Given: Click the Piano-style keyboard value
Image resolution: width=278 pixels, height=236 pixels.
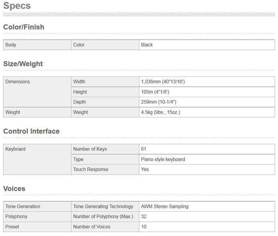Looking at the screenshot, I should (x=163, y=159).
